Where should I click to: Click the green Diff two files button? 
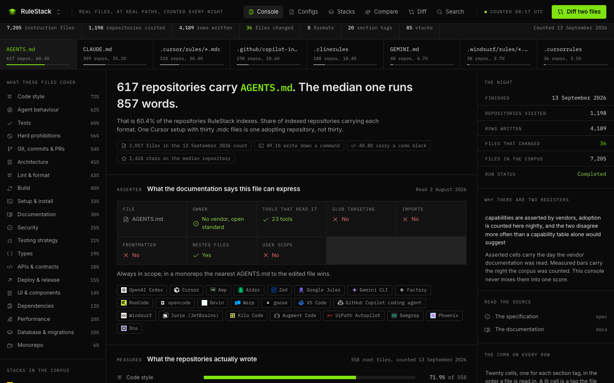pos(579,12)
